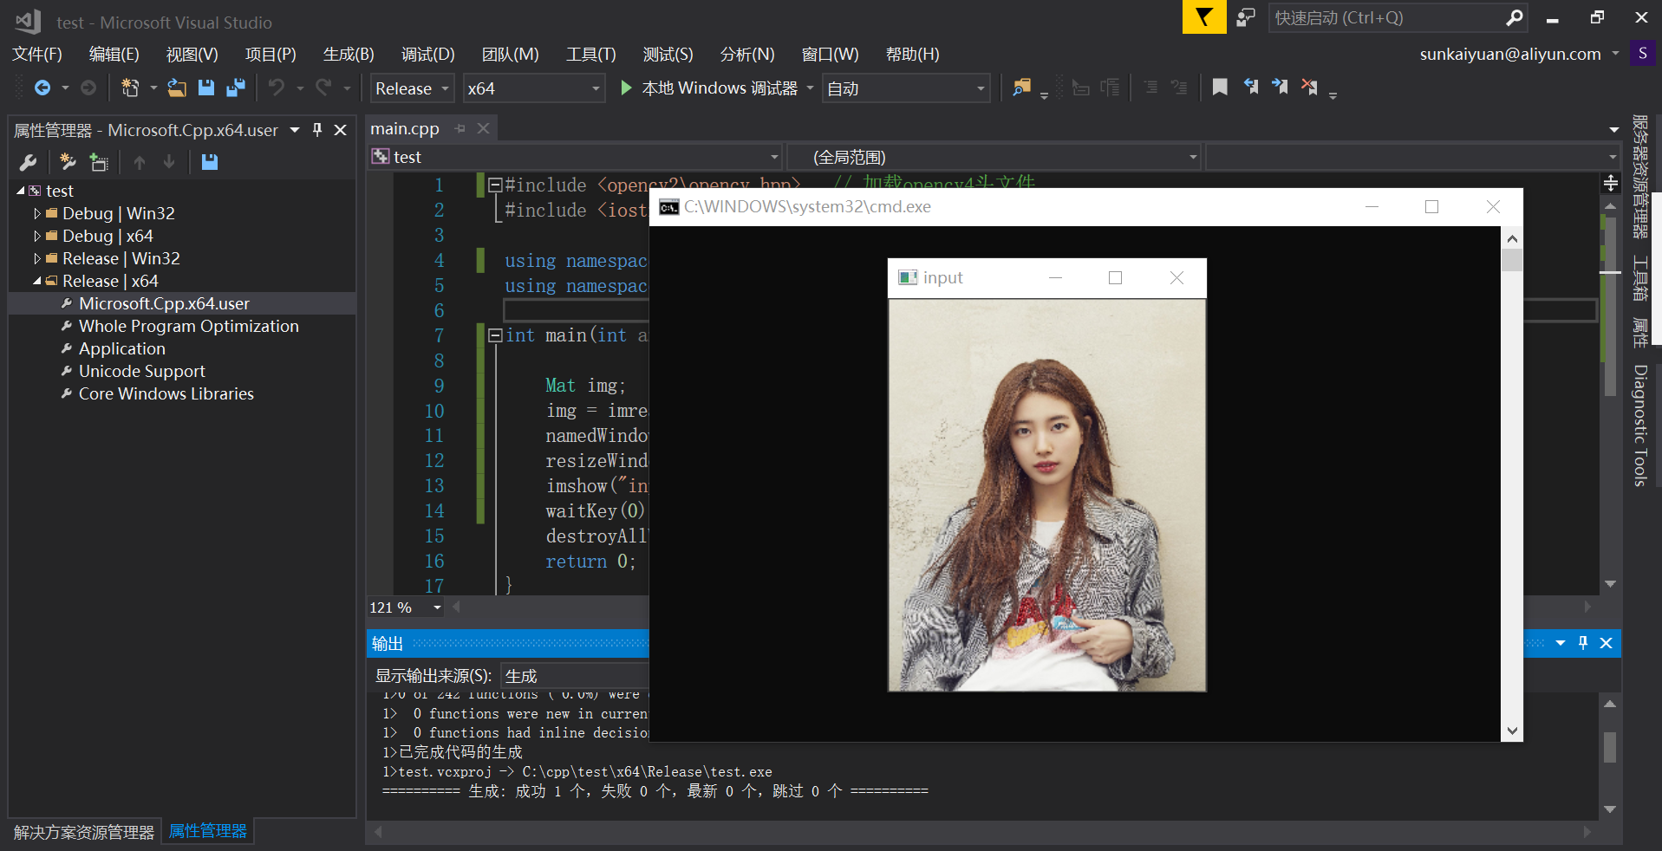Jump to the previous bookmark icon

[1250, 87]
